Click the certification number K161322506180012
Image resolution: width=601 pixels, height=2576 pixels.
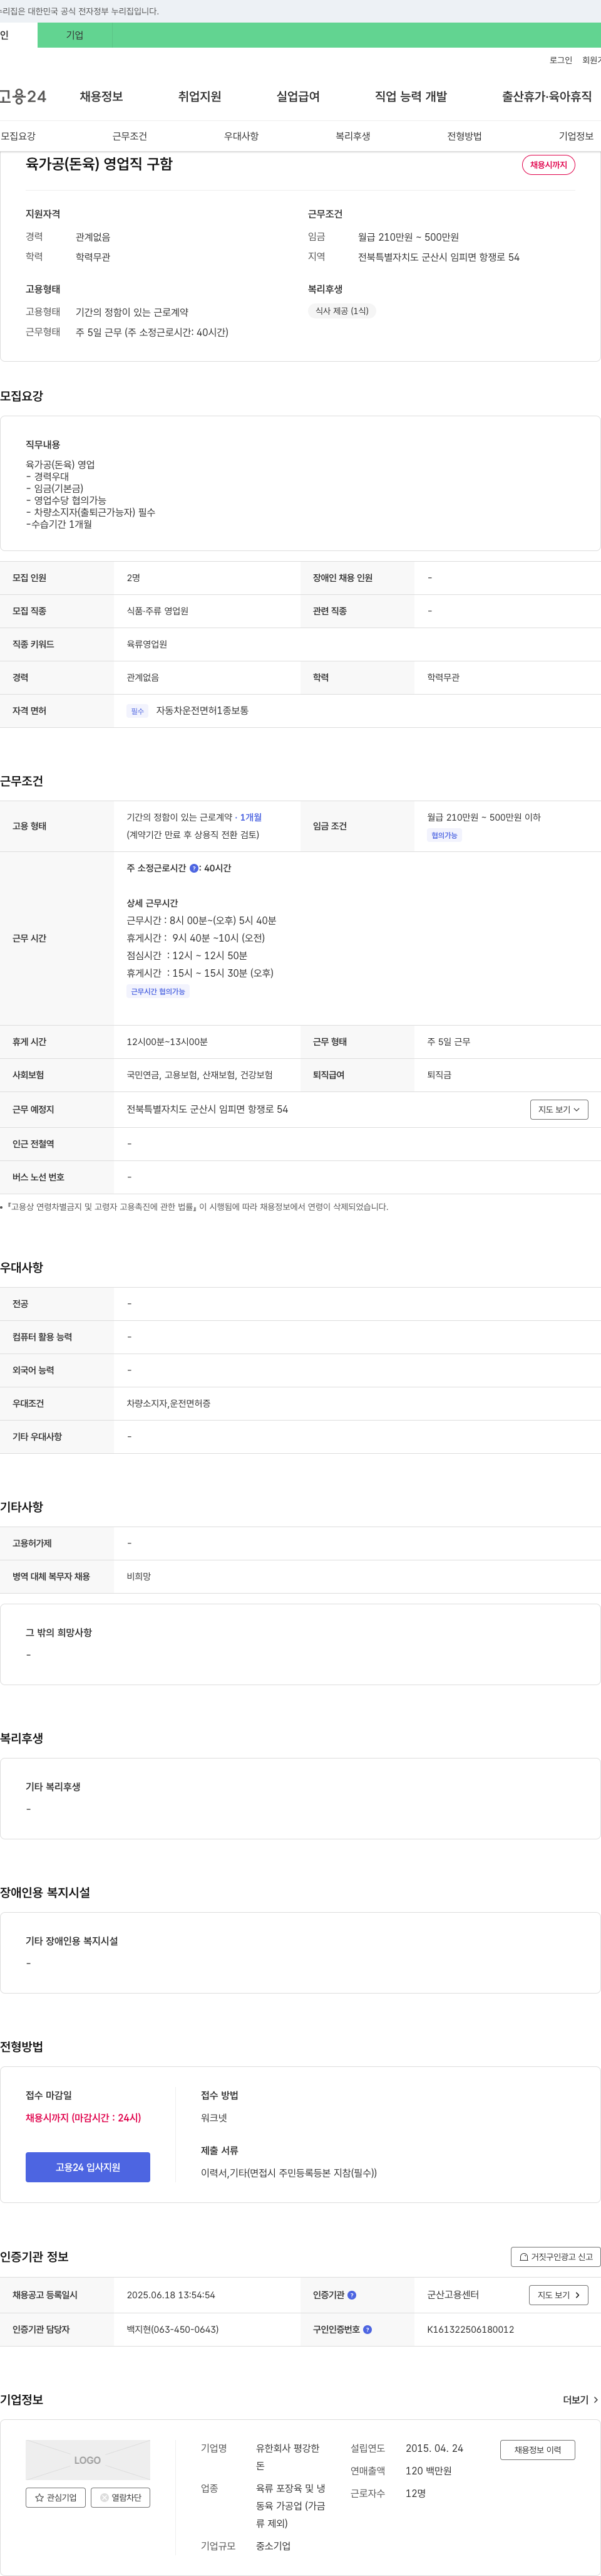(x=470, y=2329)
